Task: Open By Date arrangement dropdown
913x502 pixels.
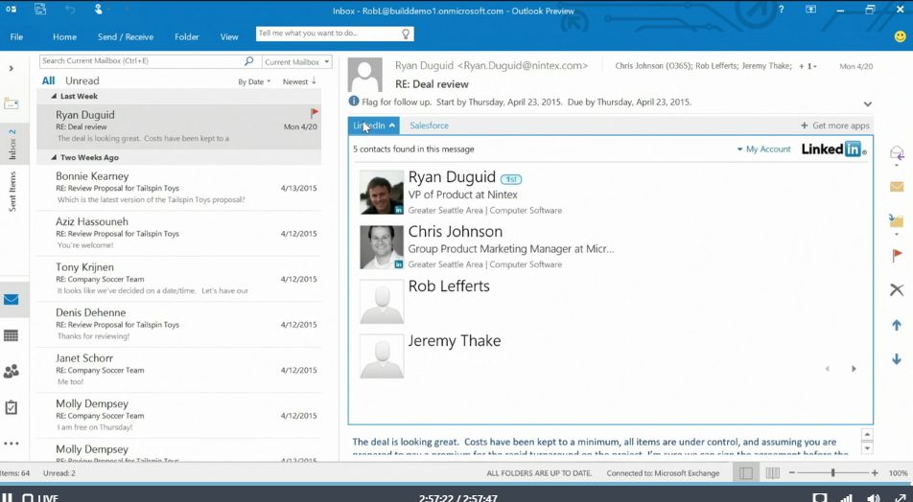Action: 254,82
